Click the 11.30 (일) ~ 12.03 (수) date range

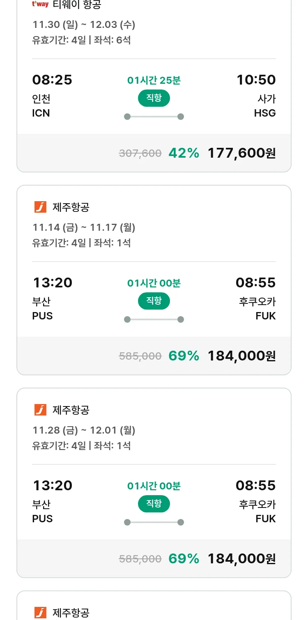(84, 25)
